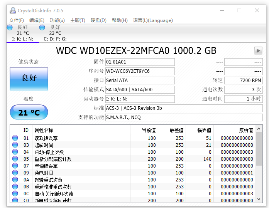269x208 pixels.
Task: Select the 重新分配扇区计数 attribute row
Action: [133, 159]
